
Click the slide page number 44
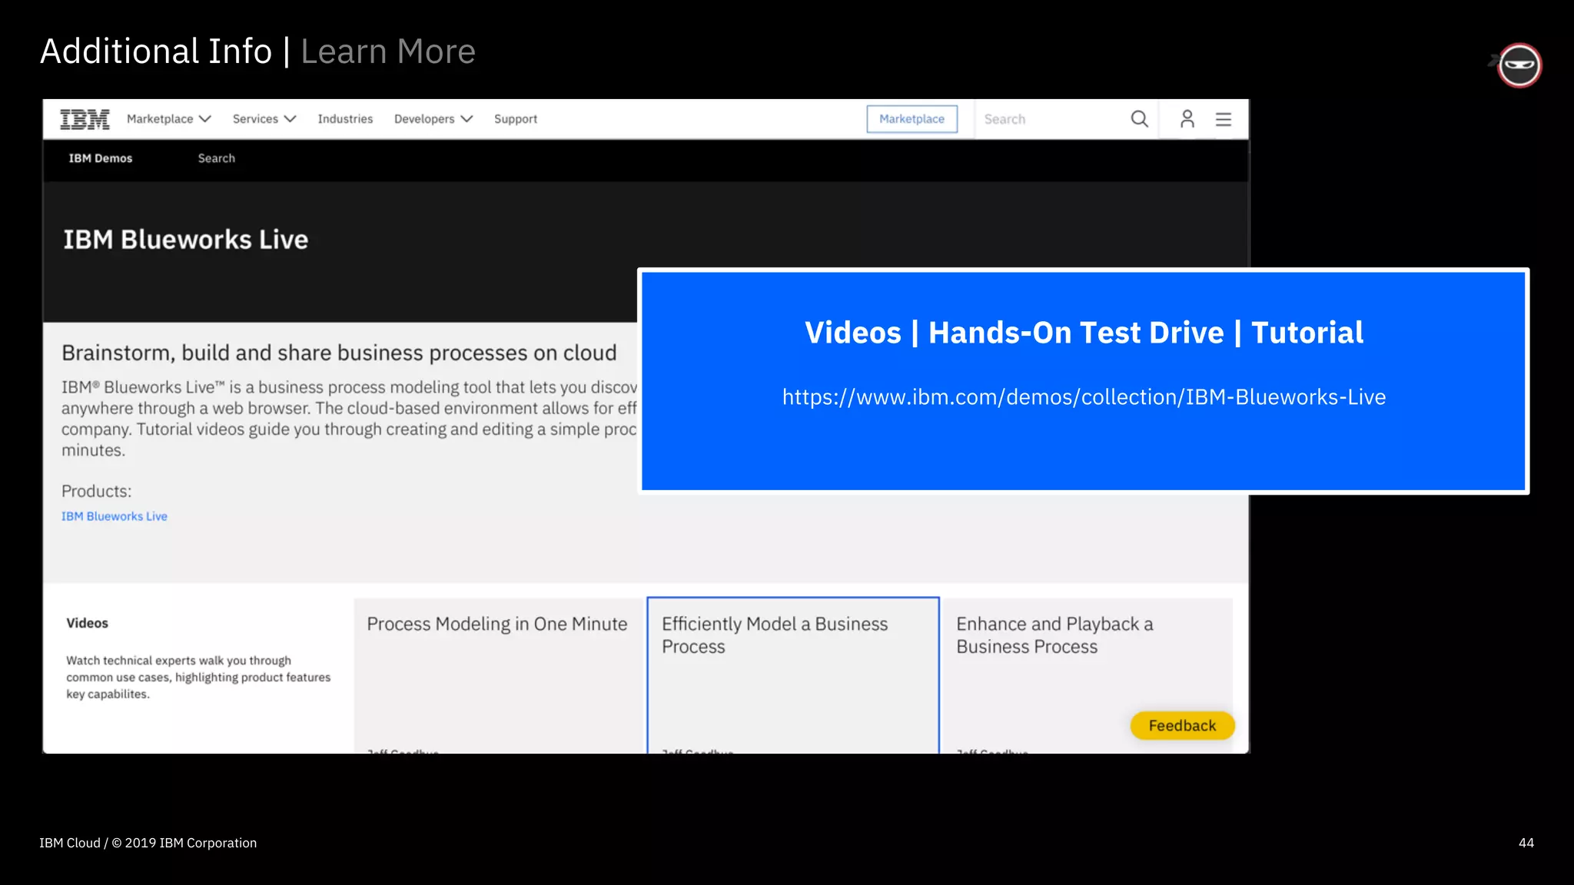click(x=1526, y=843)
